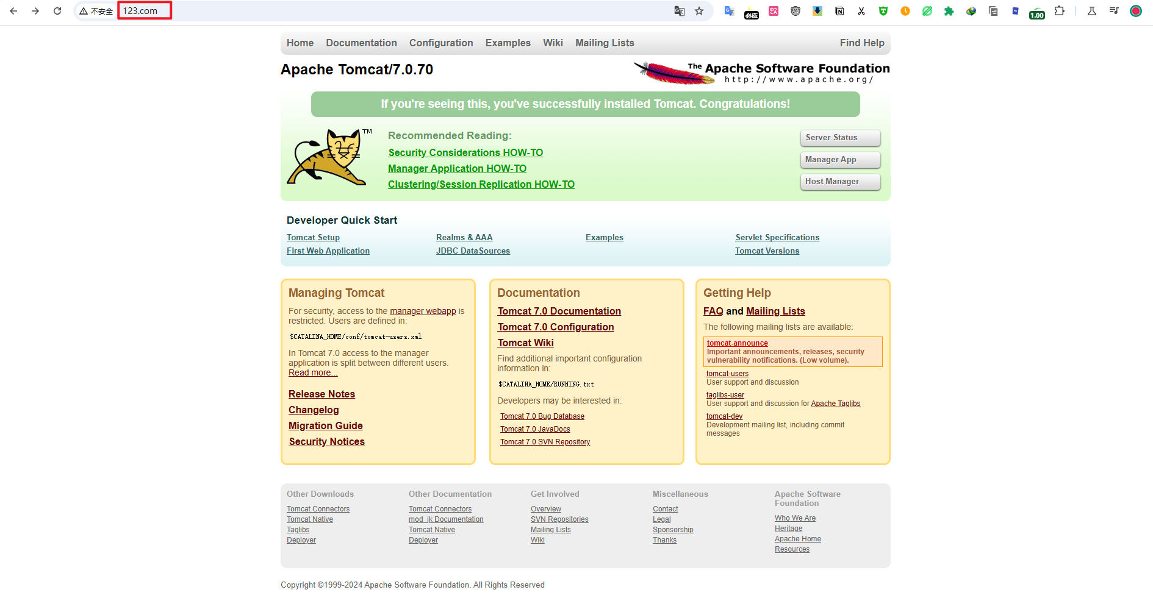Click the Manager App button
Screen dimensions: 1153x598
pos(840,160)
